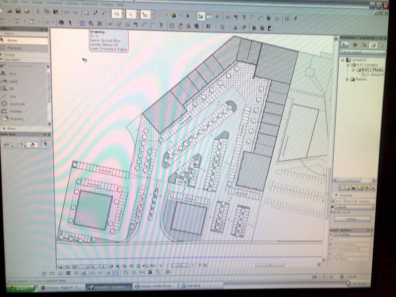
Task: Click the Settings button in Properties
Action: point(352,219)
